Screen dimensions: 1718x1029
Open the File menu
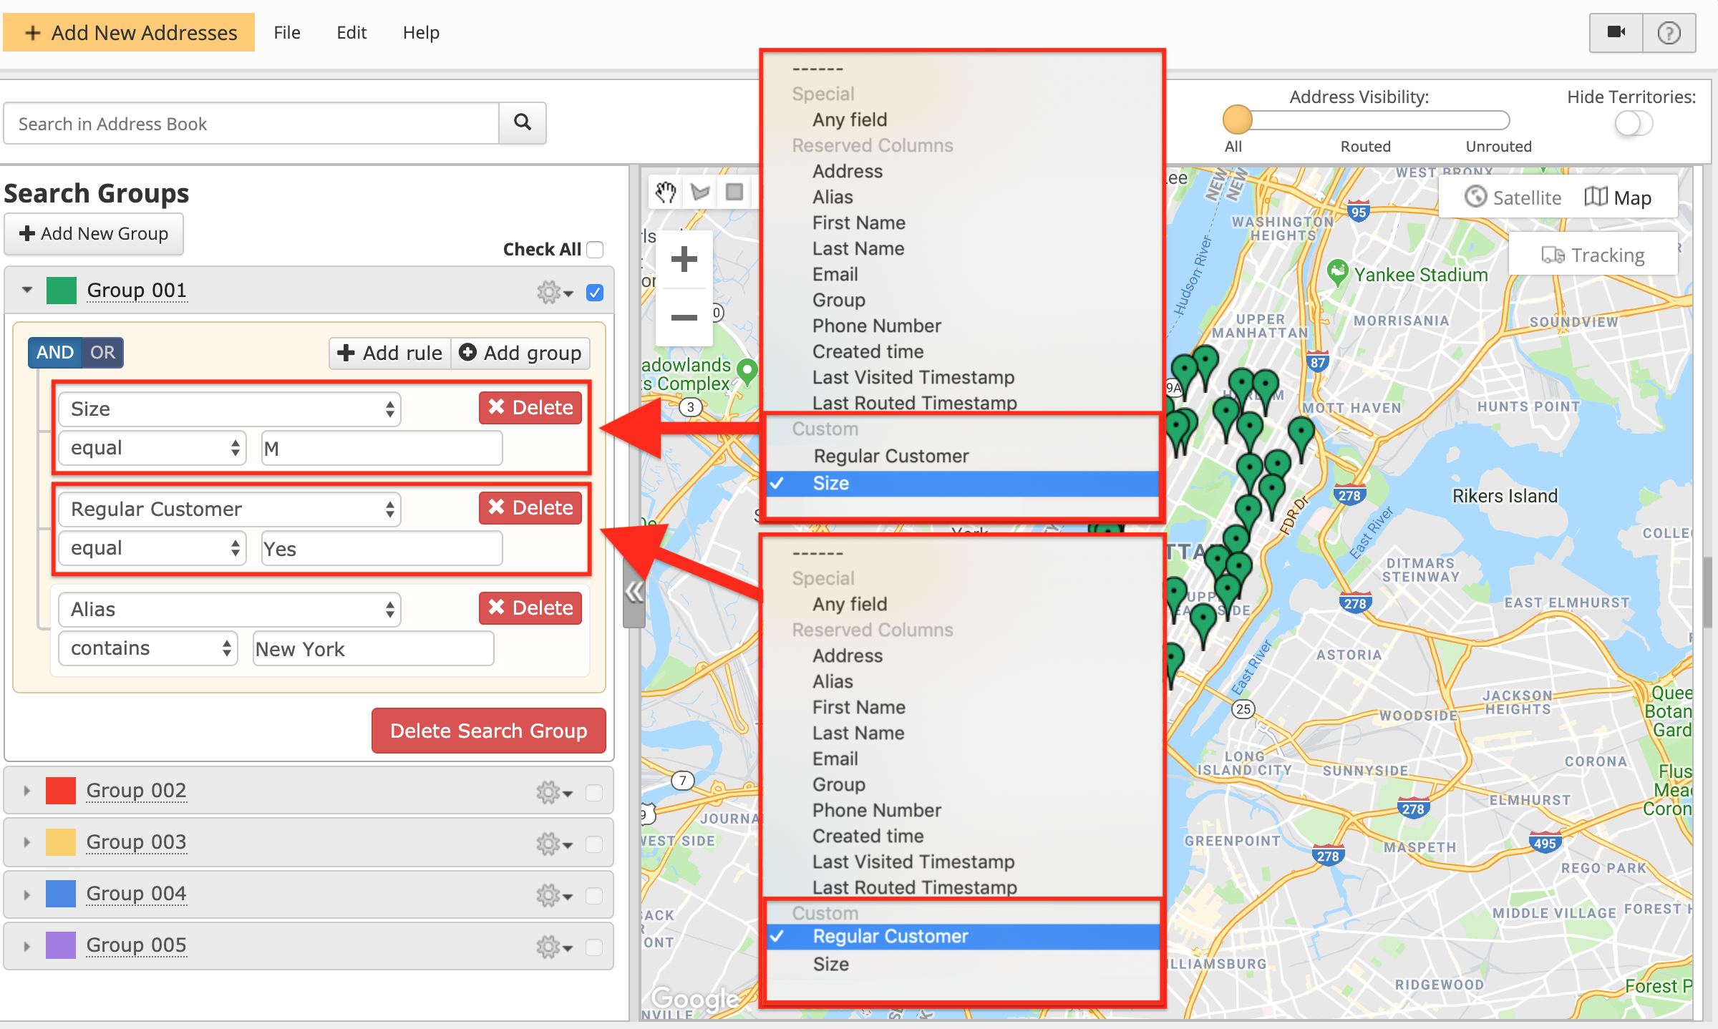click(x=286, y=32)
